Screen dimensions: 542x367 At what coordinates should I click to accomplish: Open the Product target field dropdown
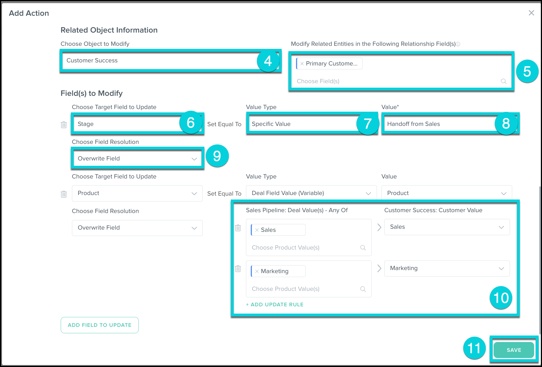(137, 193)
